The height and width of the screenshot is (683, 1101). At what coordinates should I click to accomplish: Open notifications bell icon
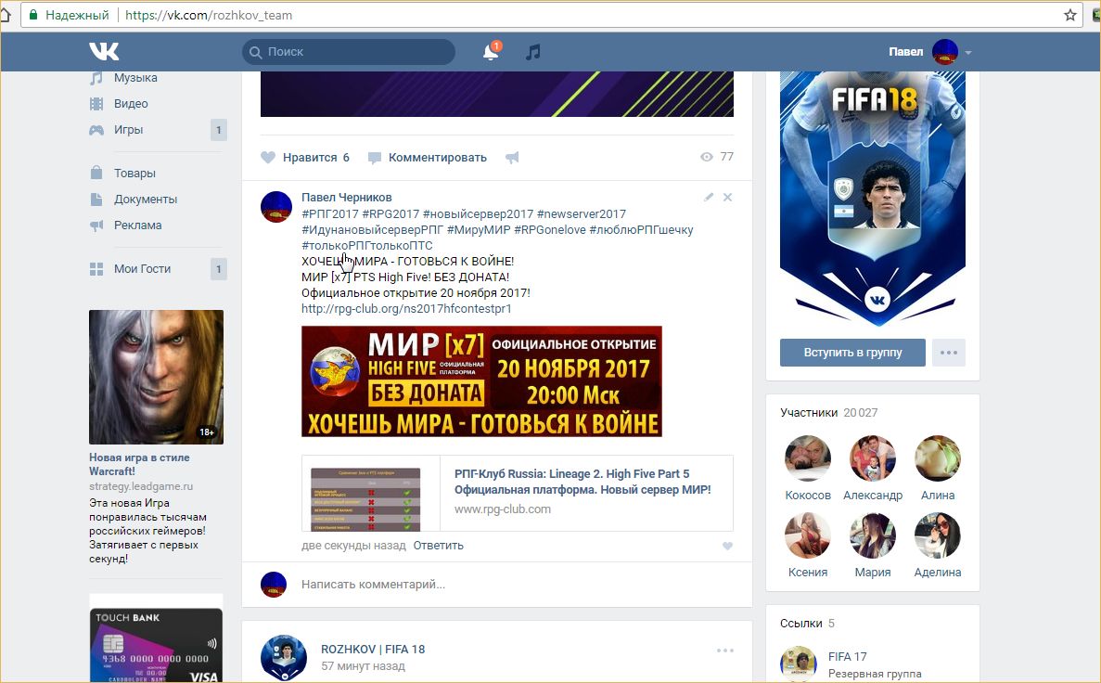(491, 53)
